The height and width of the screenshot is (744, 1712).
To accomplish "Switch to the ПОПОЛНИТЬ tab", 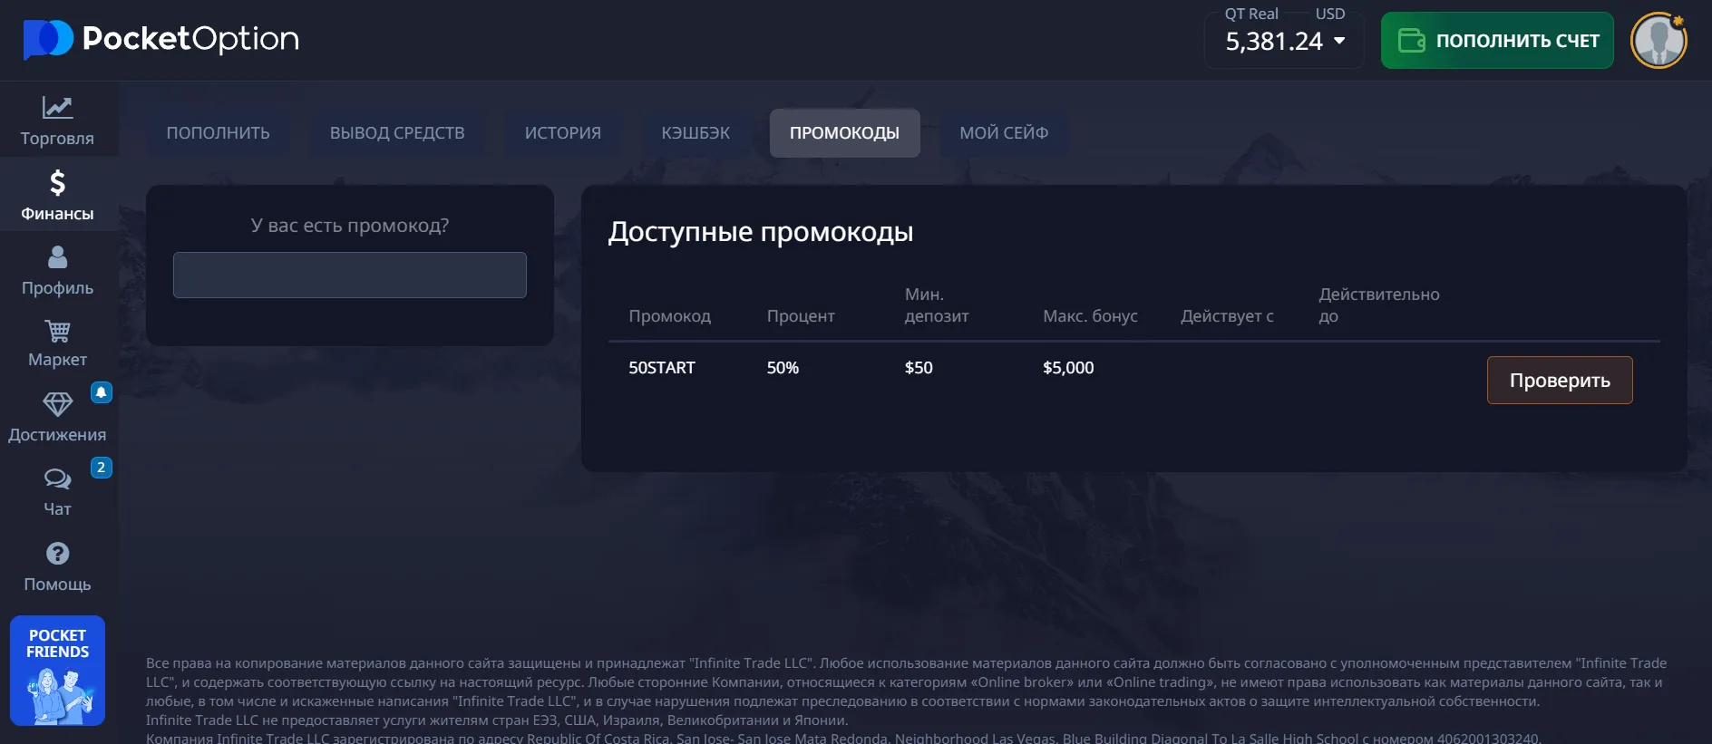I will pos(218,133).
